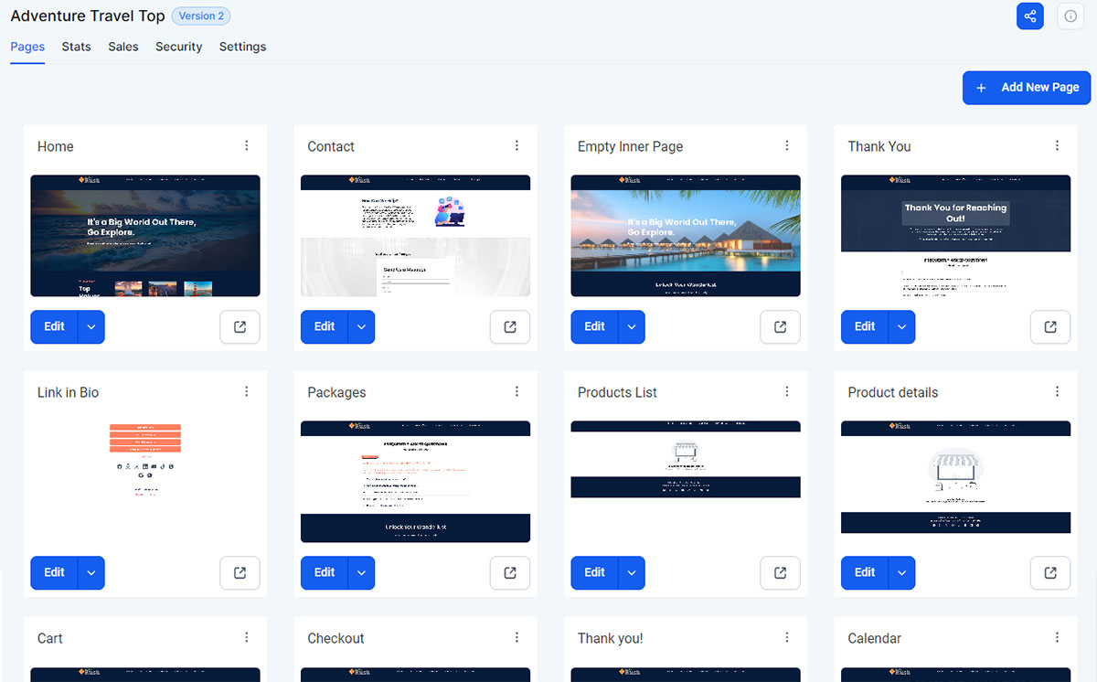Click external link icon for Thank You page
The height and width of the screenshot is (682, 1097).
click(x=1050, y=327)
